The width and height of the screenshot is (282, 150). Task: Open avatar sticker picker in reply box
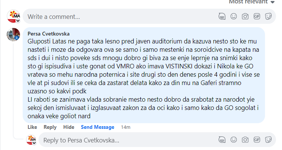pyautogui.click(x=222, y=140)
